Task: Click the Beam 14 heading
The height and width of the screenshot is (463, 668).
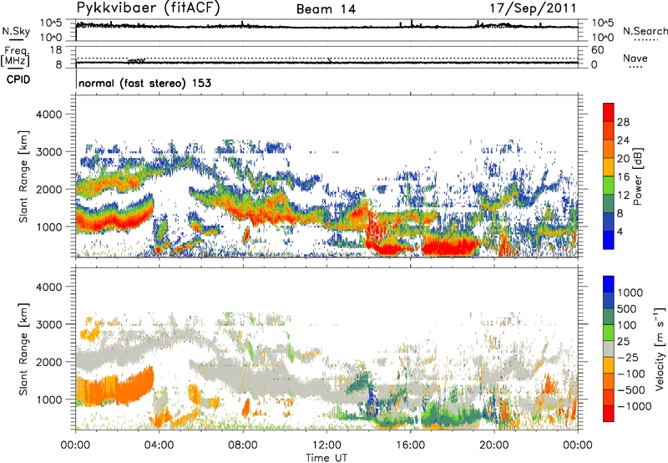Action: click(x=326, y=9)
